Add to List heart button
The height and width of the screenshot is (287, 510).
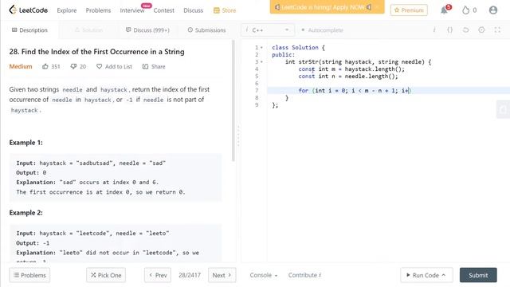(x=114, y=66)
